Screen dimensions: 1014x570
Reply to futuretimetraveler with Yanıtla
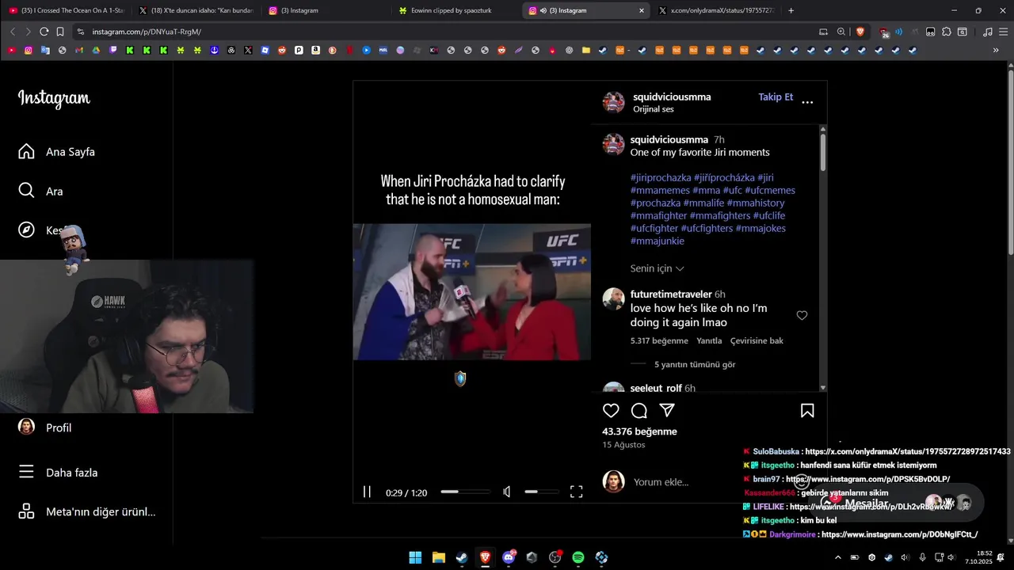[709, 340]
